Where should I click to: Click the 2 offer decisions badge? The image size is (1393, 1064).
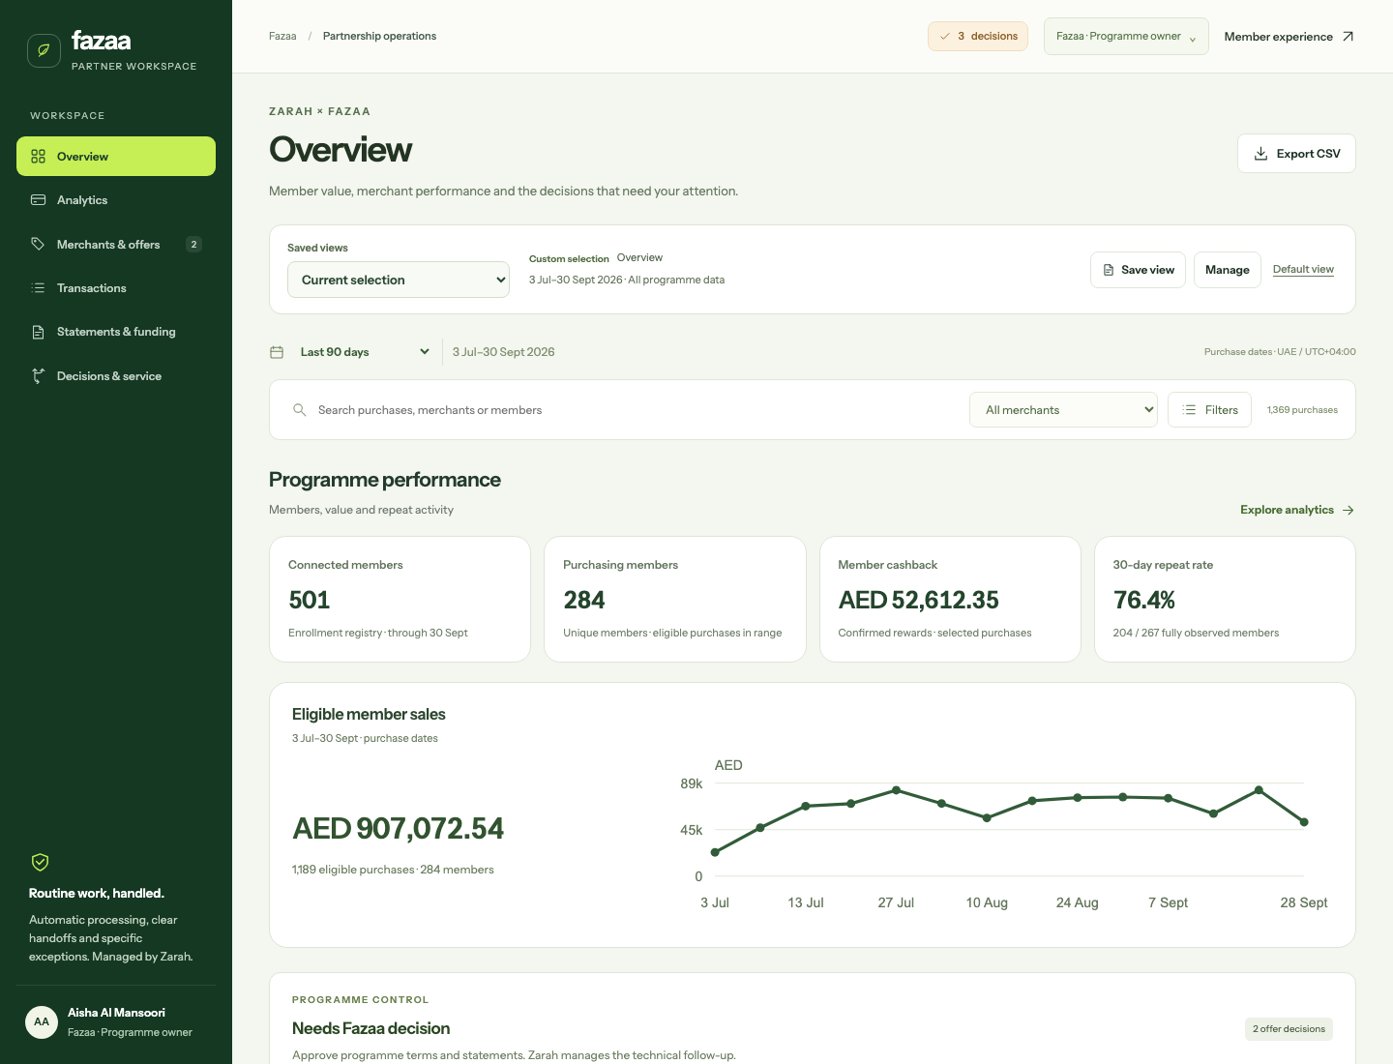pos(1289,1029)
